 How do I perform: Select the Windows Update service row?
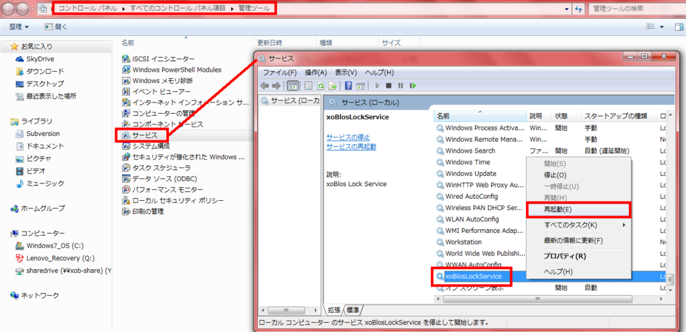coord(549,173)
